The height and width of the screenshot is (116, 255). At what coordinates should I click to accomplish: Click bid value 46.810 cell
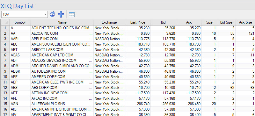click(x=163, y=71)
